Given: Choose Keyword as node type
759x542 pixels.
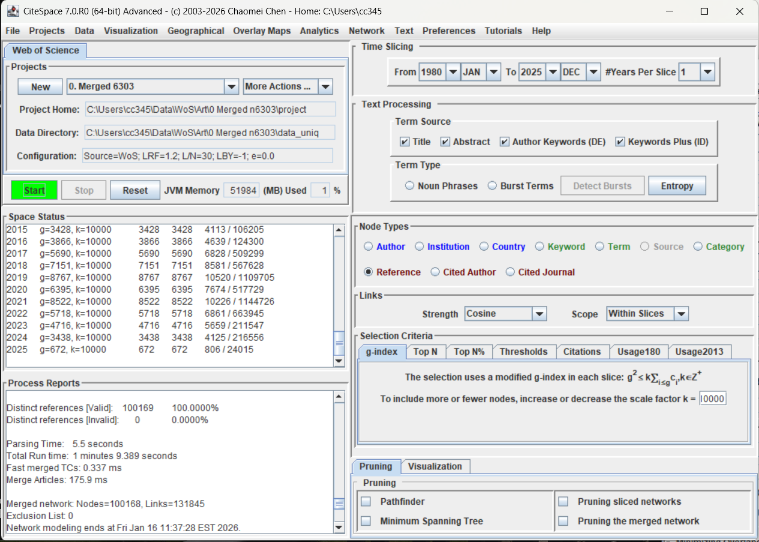Looking at the screenshot, I should click(539, 246).
